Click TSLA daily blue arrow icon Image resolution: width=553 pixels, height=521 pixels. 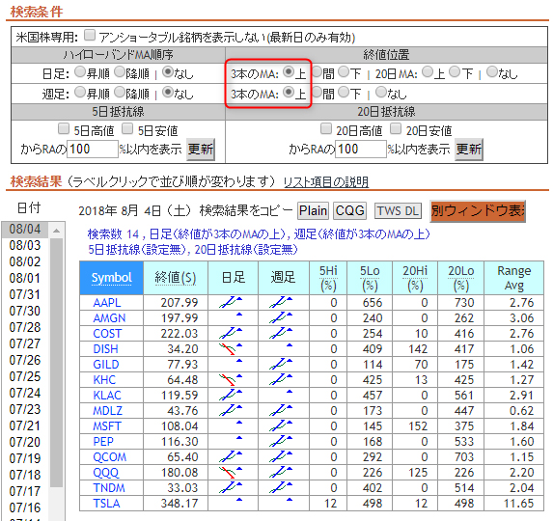(239, 500)
